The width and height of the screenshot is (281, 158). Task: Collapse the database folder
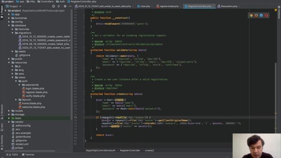click(9, 25)
